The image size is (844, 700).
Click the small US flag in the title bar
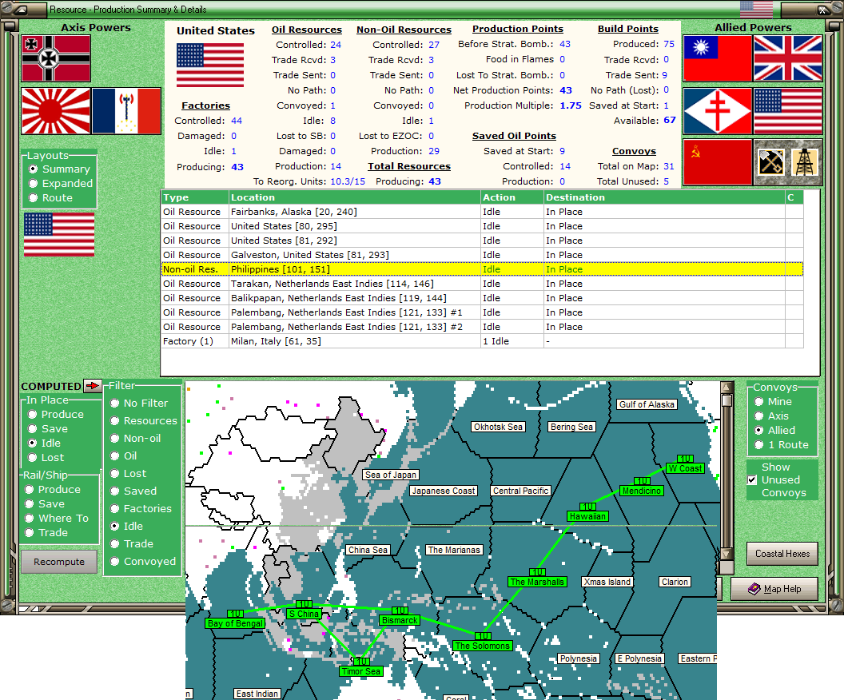[756, 9]
